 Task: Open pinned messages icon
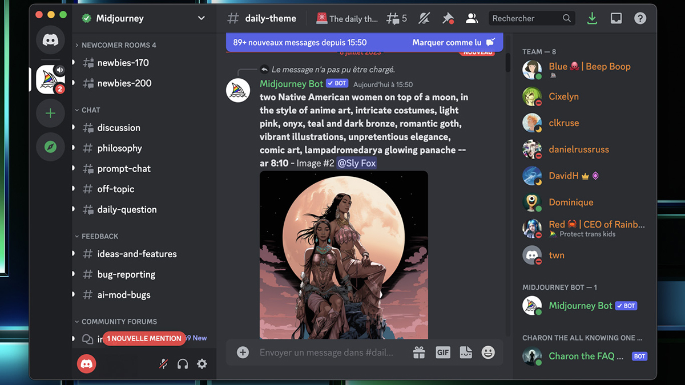click(x=448, y=19)
